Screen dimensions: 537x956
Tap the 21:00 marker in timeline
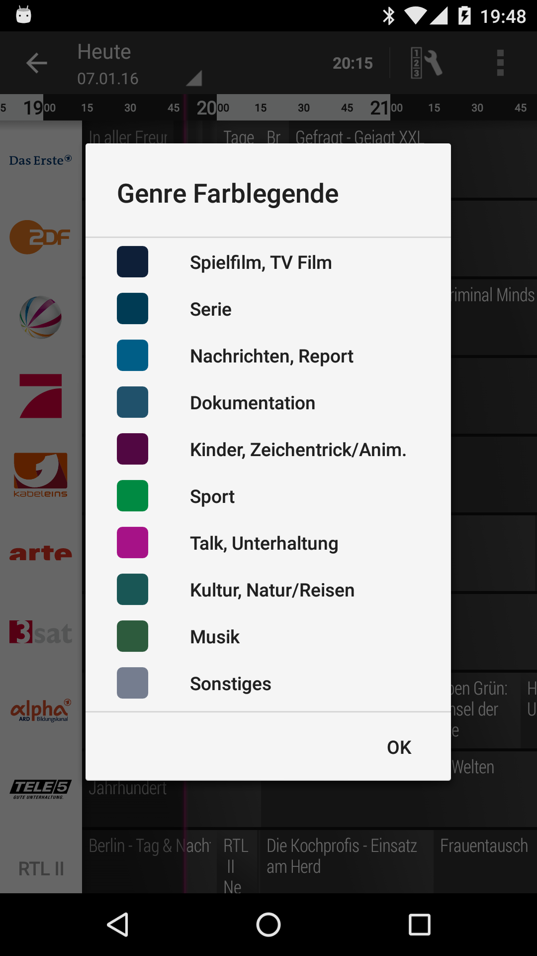385,108
